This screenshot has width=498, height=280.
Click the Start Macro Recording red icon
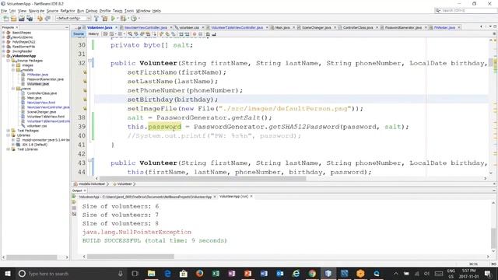(x=195, y=34)
